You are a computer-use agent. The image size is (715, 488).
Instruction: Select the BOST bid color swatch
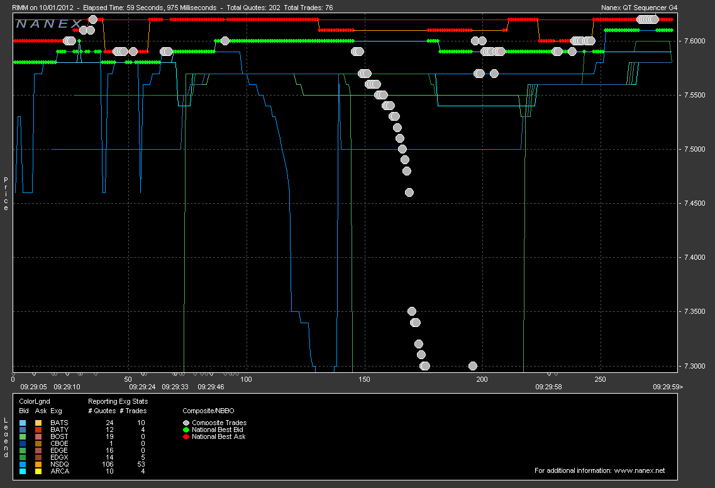click(x=23, y=437)
